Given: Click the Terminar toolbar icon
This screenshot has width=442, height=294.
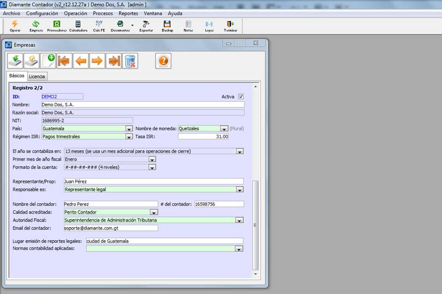Looking at the screenshot, I should tap(230, 26).
